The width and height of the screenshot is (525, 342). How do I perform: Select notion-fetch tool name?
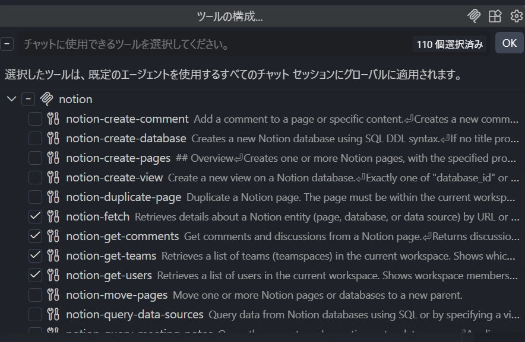coord(98,216)
